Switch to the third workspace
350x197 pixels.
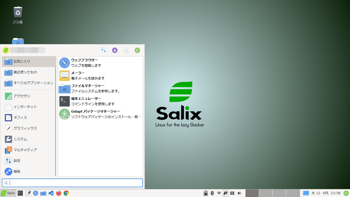pos(279,193)
